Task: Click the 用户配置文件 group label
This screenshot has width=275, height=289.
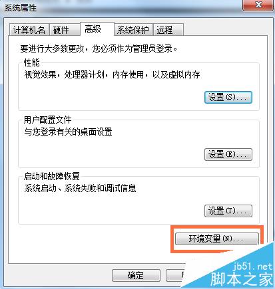Action: pos(47,120)
